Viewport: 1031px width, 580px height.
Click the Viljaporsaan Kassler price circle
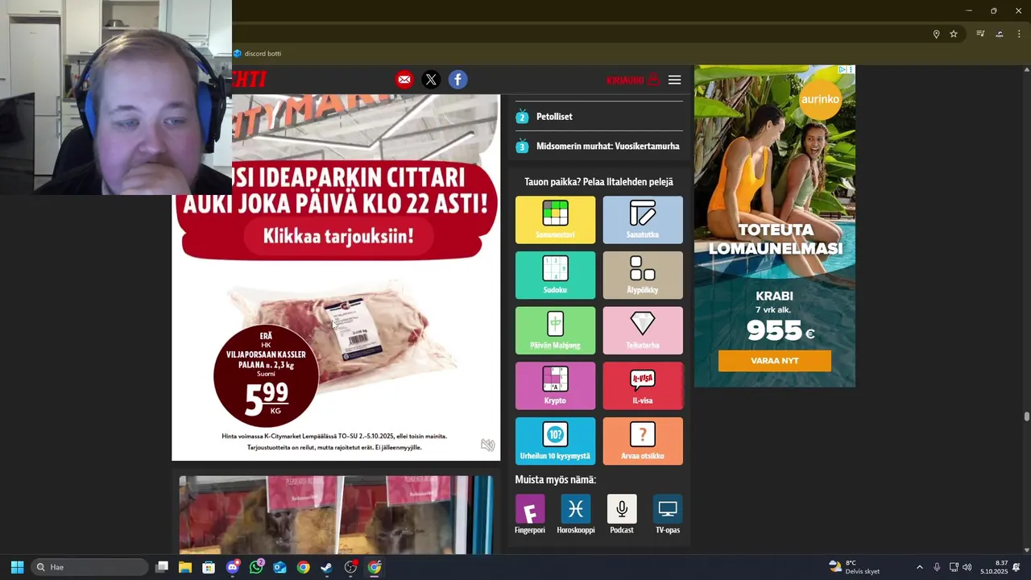tap(266, 375)
